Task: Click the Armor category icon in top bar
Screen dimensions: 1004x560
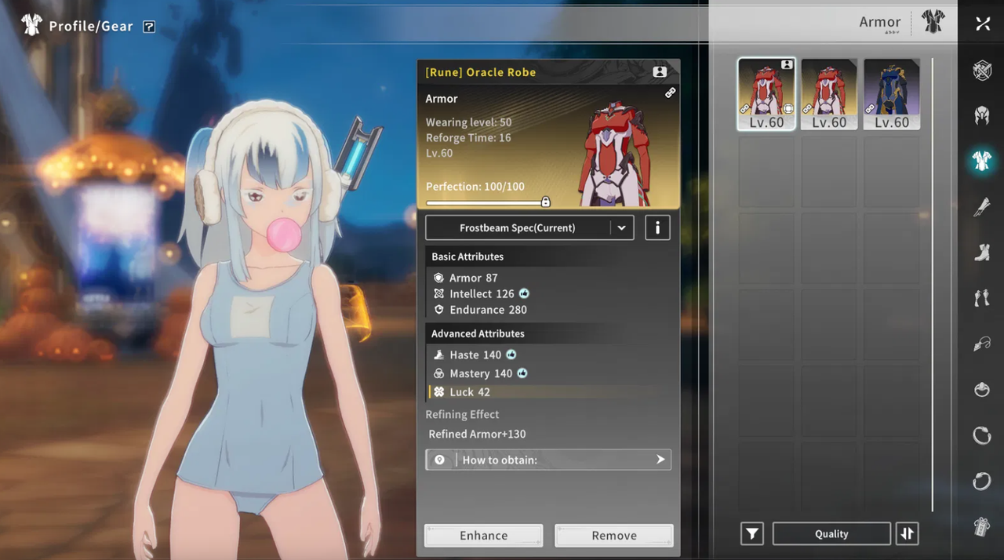Action: (x=933, y=23)
